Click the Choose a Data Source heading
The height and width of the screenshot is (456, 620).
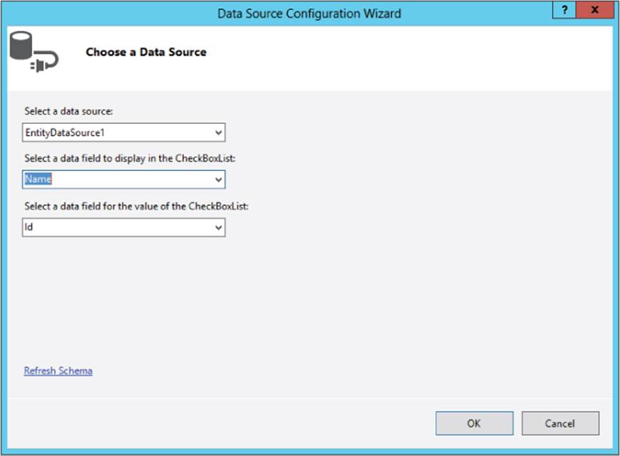pos(146,52)
